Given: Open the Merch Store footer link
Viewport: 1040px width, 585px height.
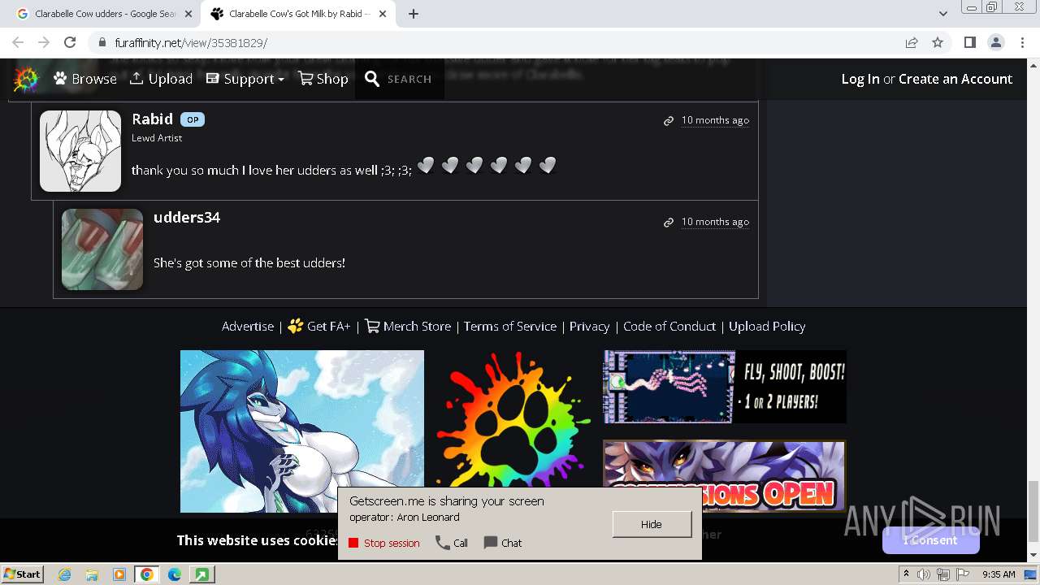Looking at the screenshot, I should click(x=408, y=326).
